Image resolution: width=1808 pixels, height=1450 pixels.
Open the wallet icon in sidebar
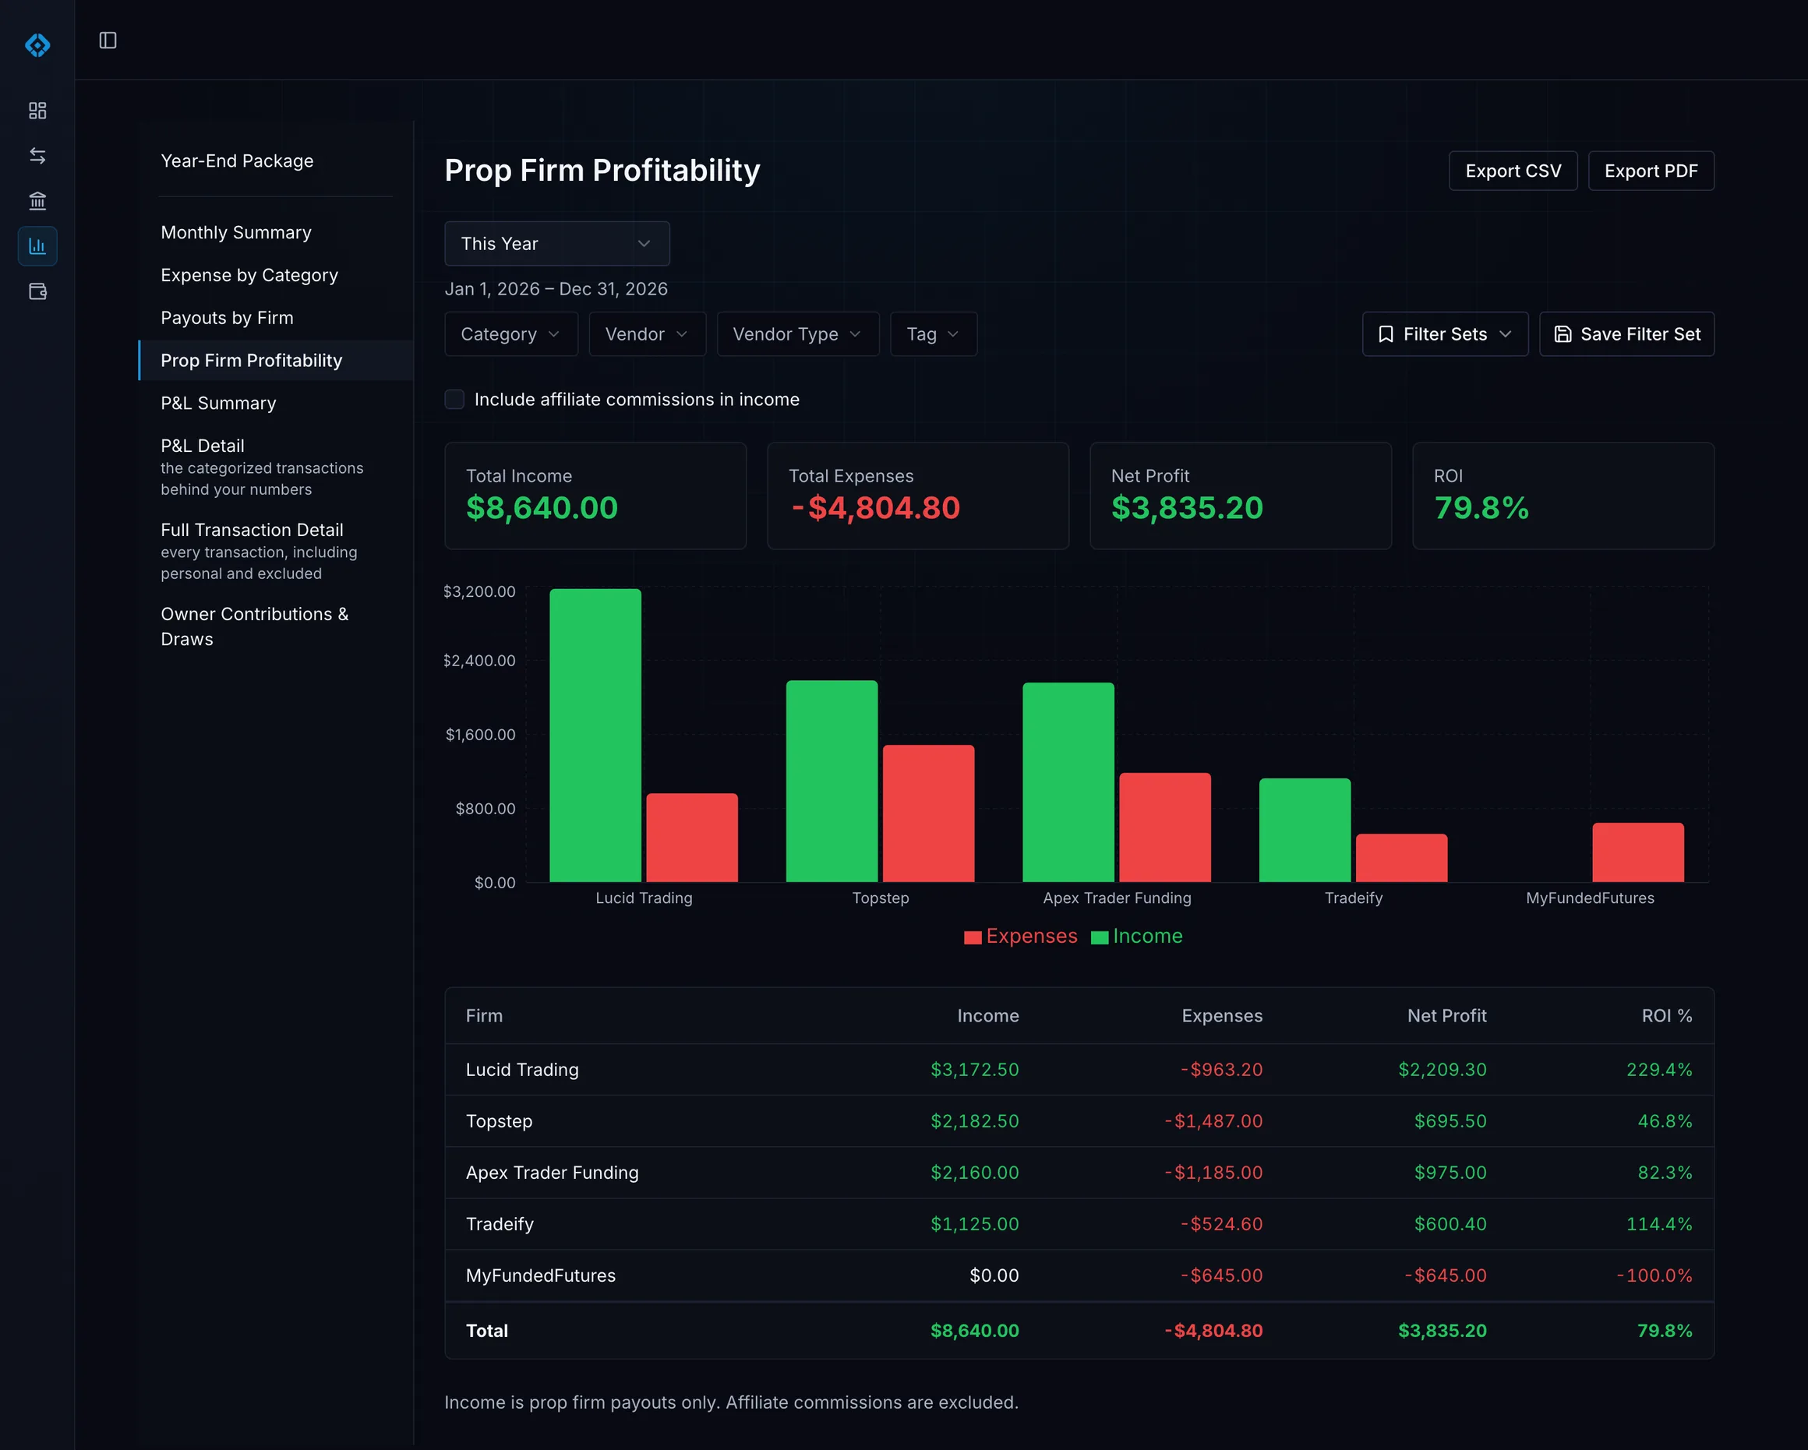[37, 291]
